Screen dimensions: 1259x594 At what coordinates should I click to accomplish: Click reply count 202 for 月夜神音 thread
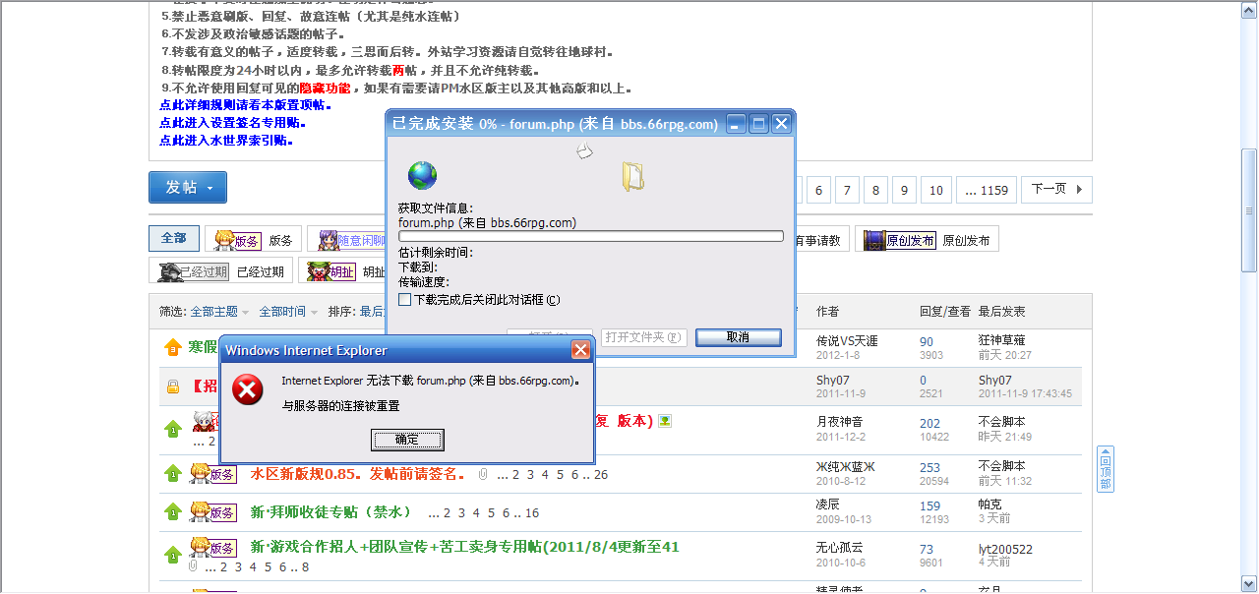[930, 424]
